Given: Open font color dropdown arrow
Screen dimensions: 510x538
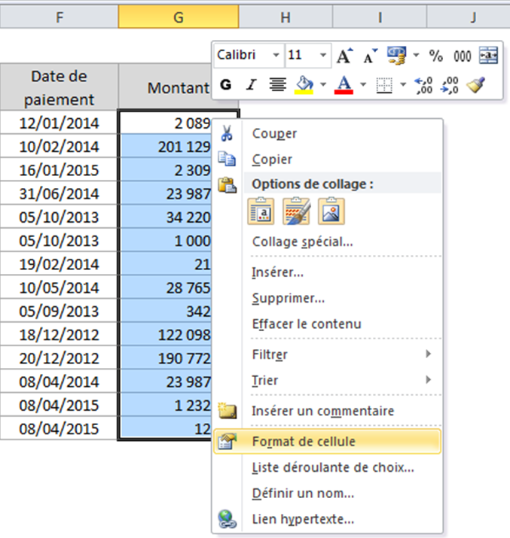Looking at the screenshot, I should click(363, 84).
